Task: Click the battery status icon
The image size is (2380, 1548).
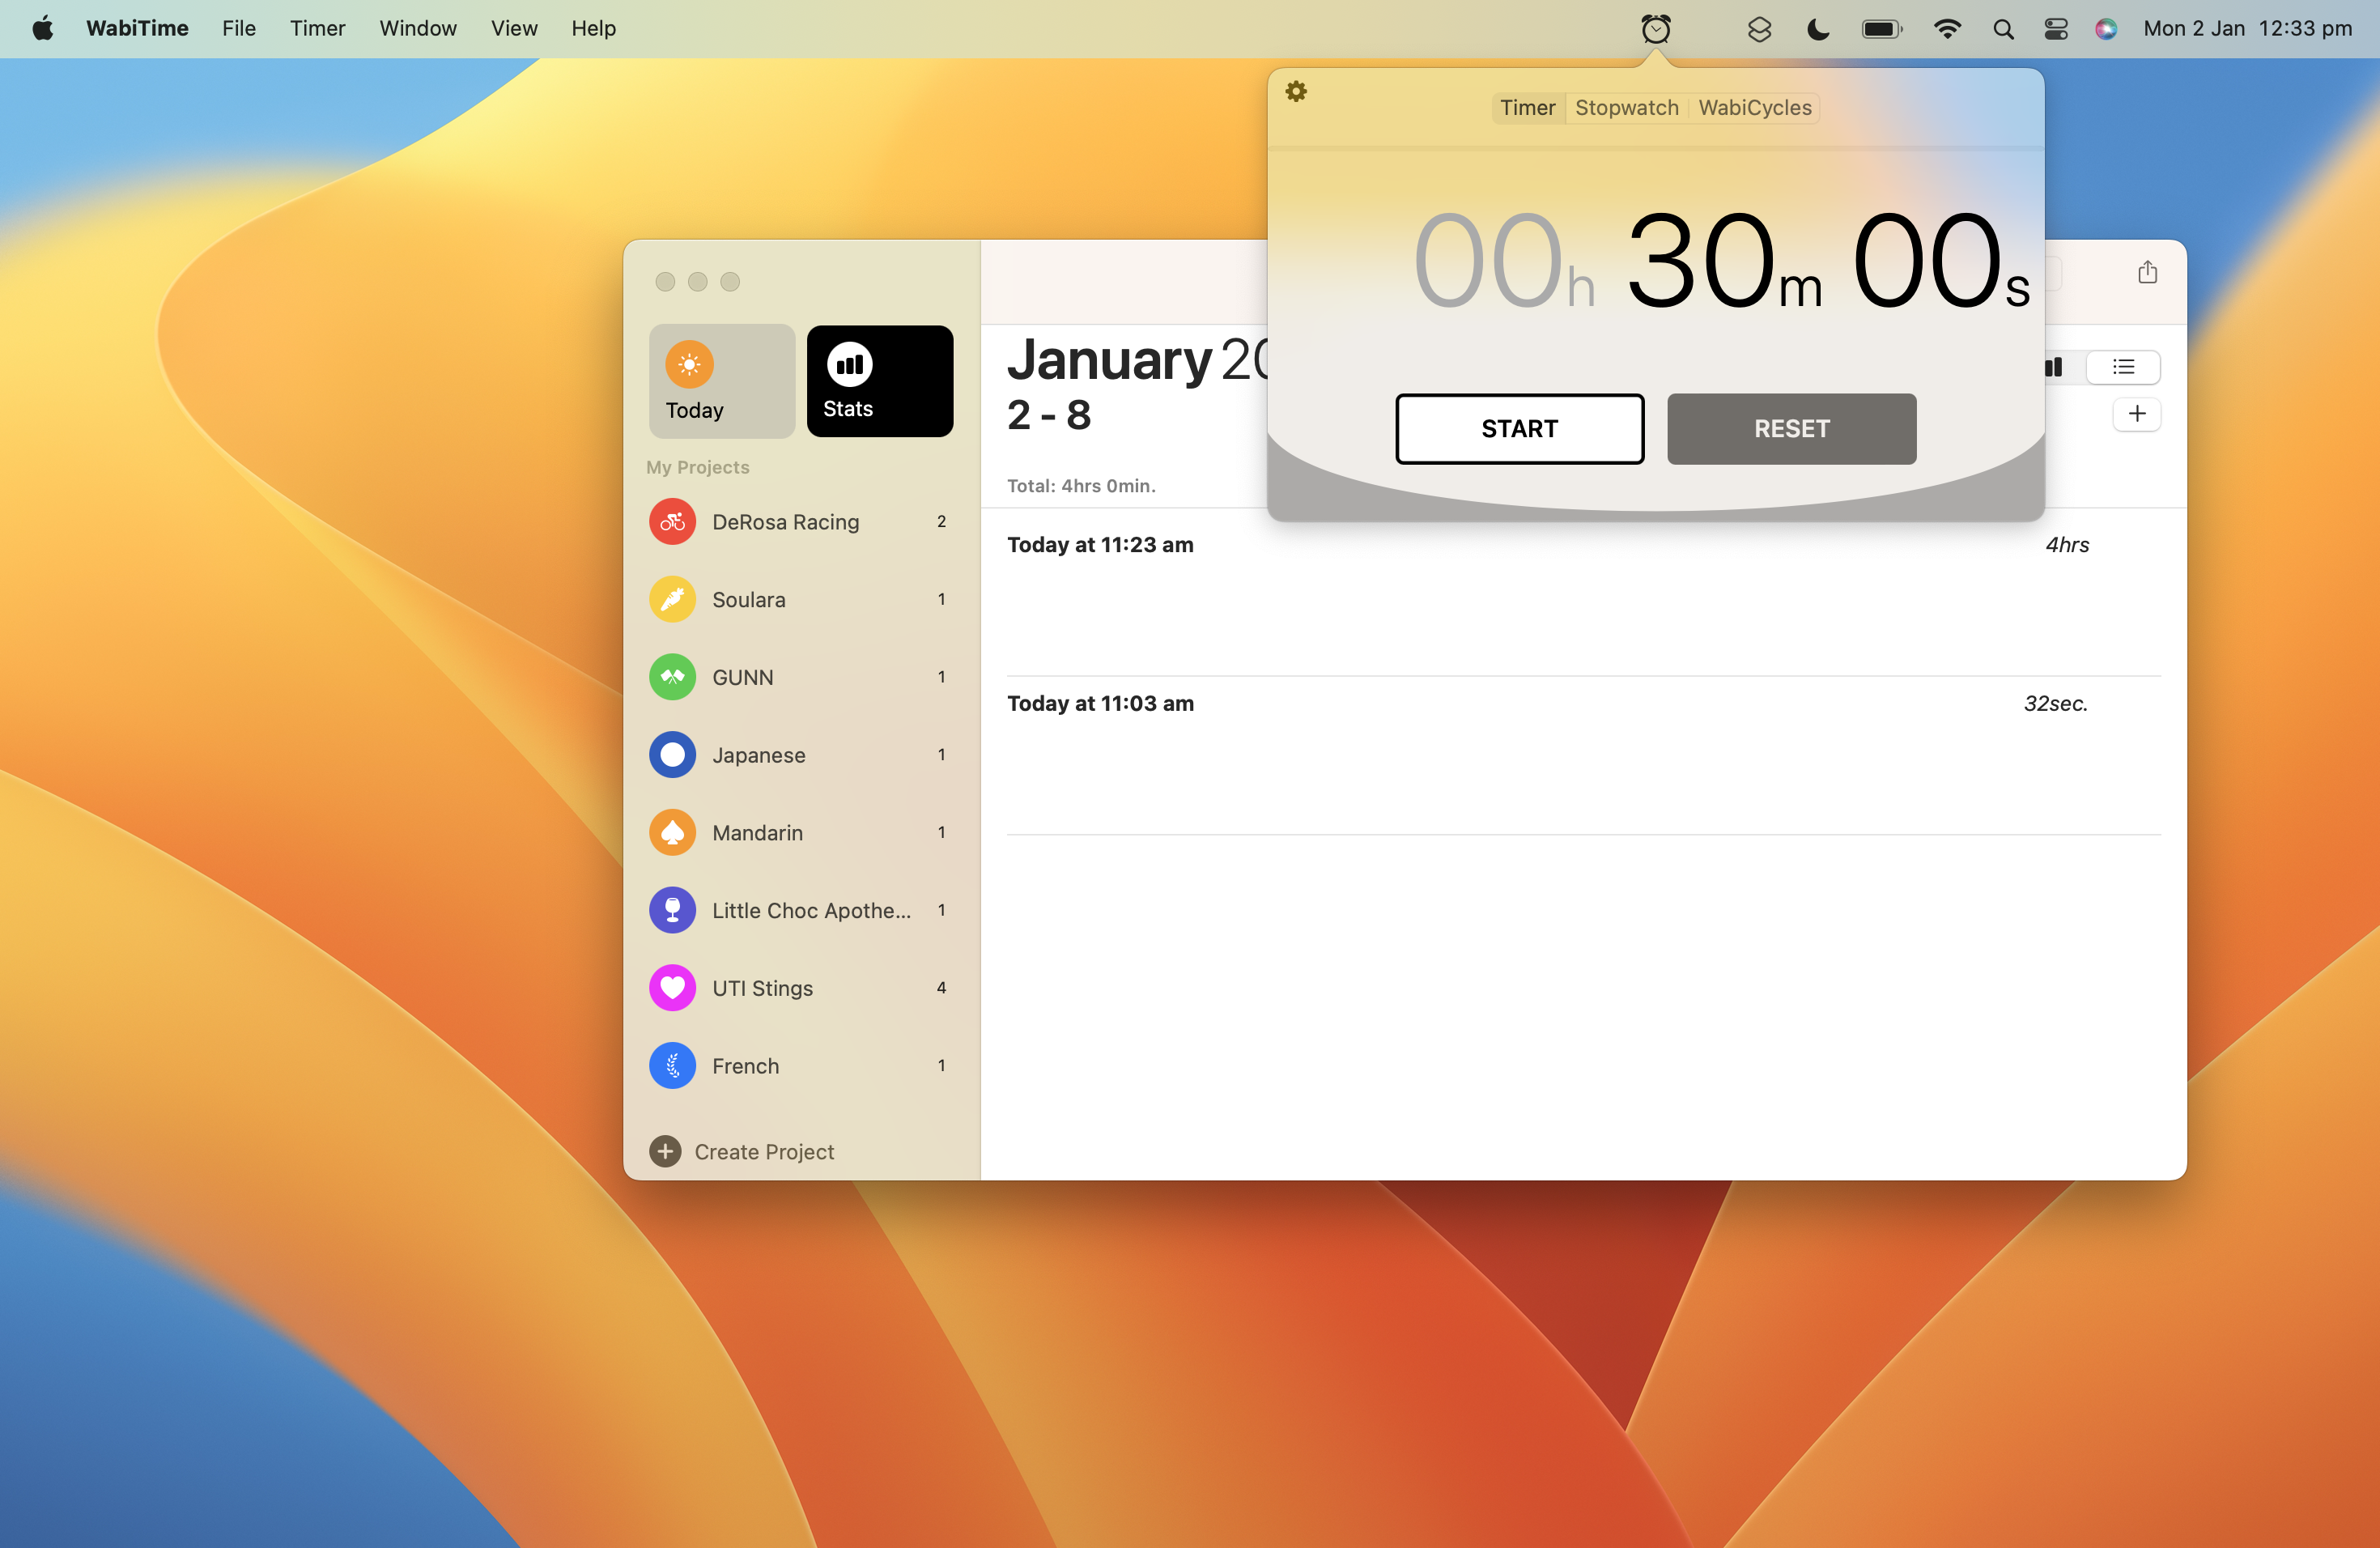Action: 1881,29
